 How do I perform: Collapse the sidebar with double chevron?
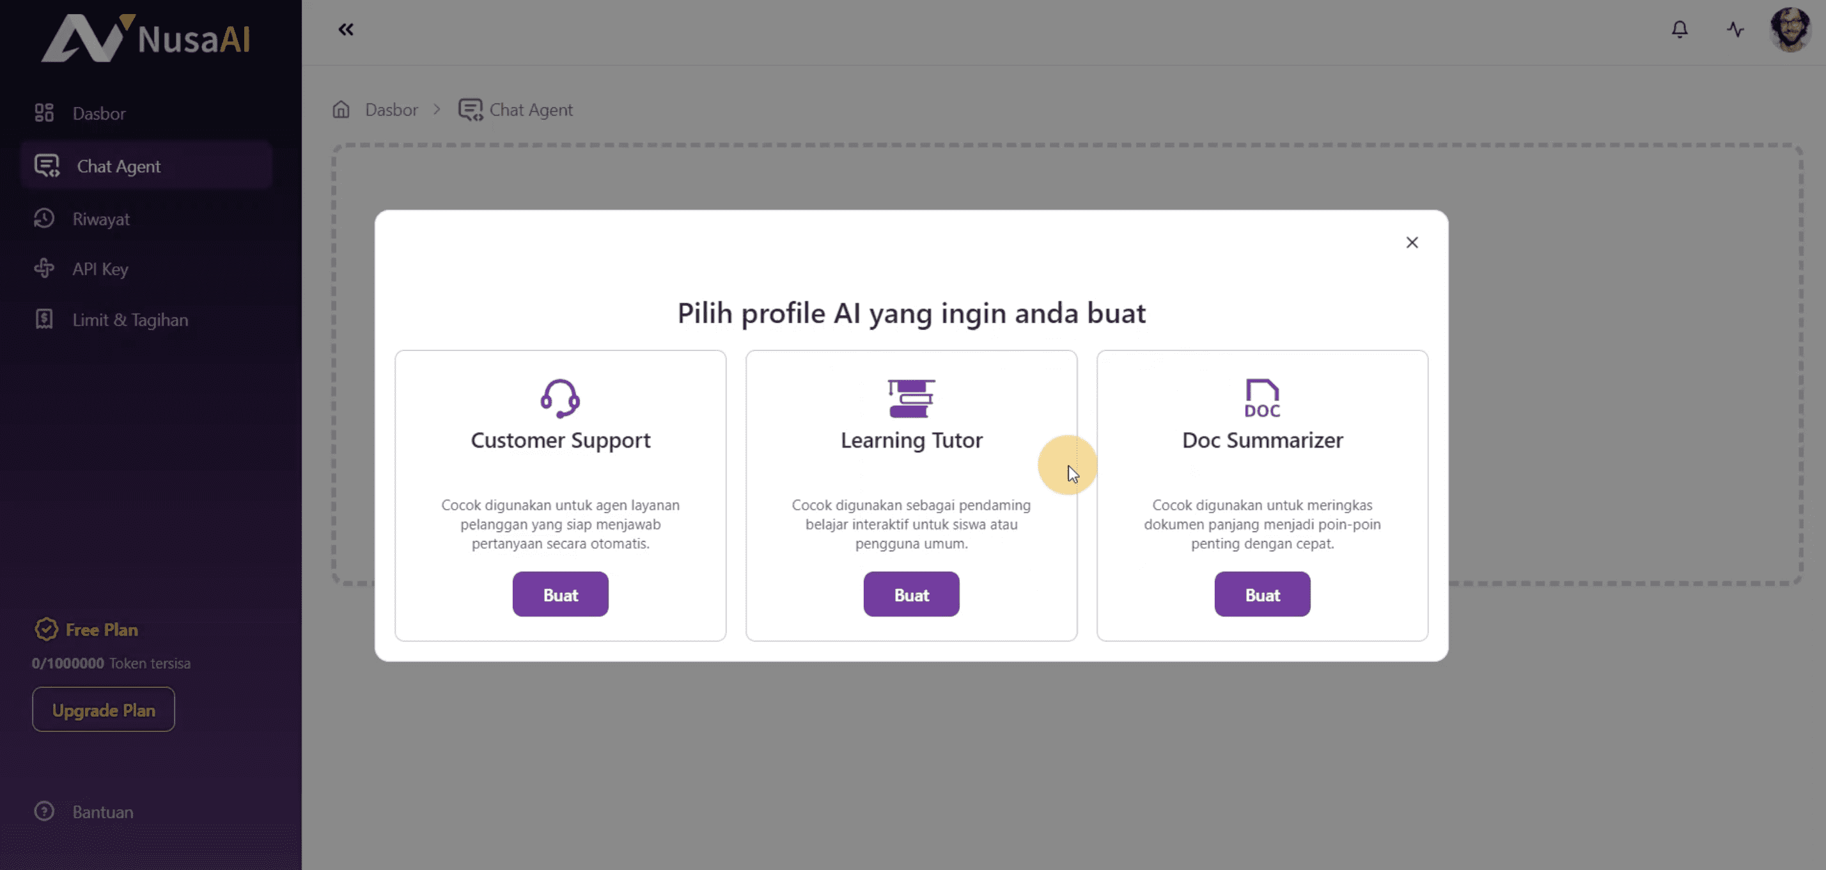click(x=346, y=30)
